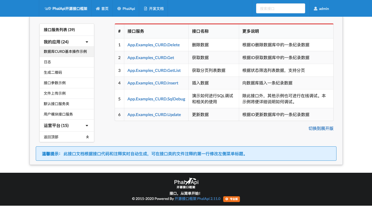Select 接口参数示例 in sidebar
This screenshot has width=372, height=213.
point(67,83)
